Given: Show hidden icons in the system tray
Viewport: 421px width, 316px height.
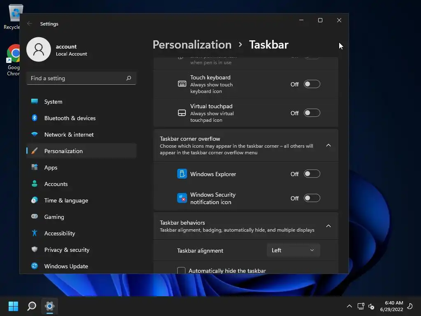Looking at the screenshot, I should coord(349,306).
